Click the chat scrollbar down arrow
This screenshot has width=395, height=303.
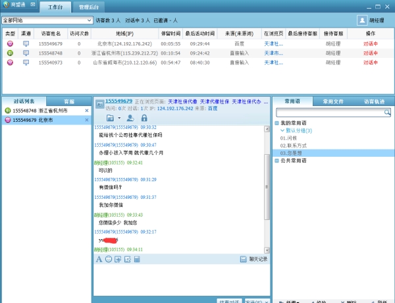pyautogui.click(x=267, y=250)
